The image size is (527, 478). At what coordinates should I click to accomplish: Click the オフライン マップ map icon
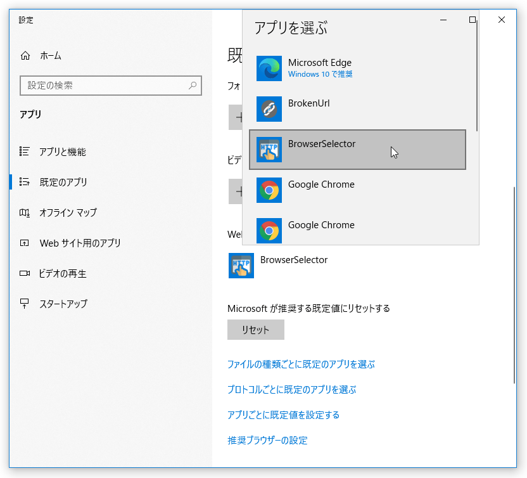25,212
